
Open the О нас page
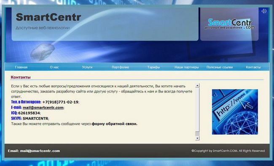click(54, 67)
